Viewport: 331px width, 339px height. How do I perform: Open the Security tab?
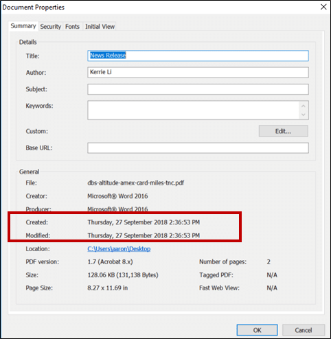[51, 27]
